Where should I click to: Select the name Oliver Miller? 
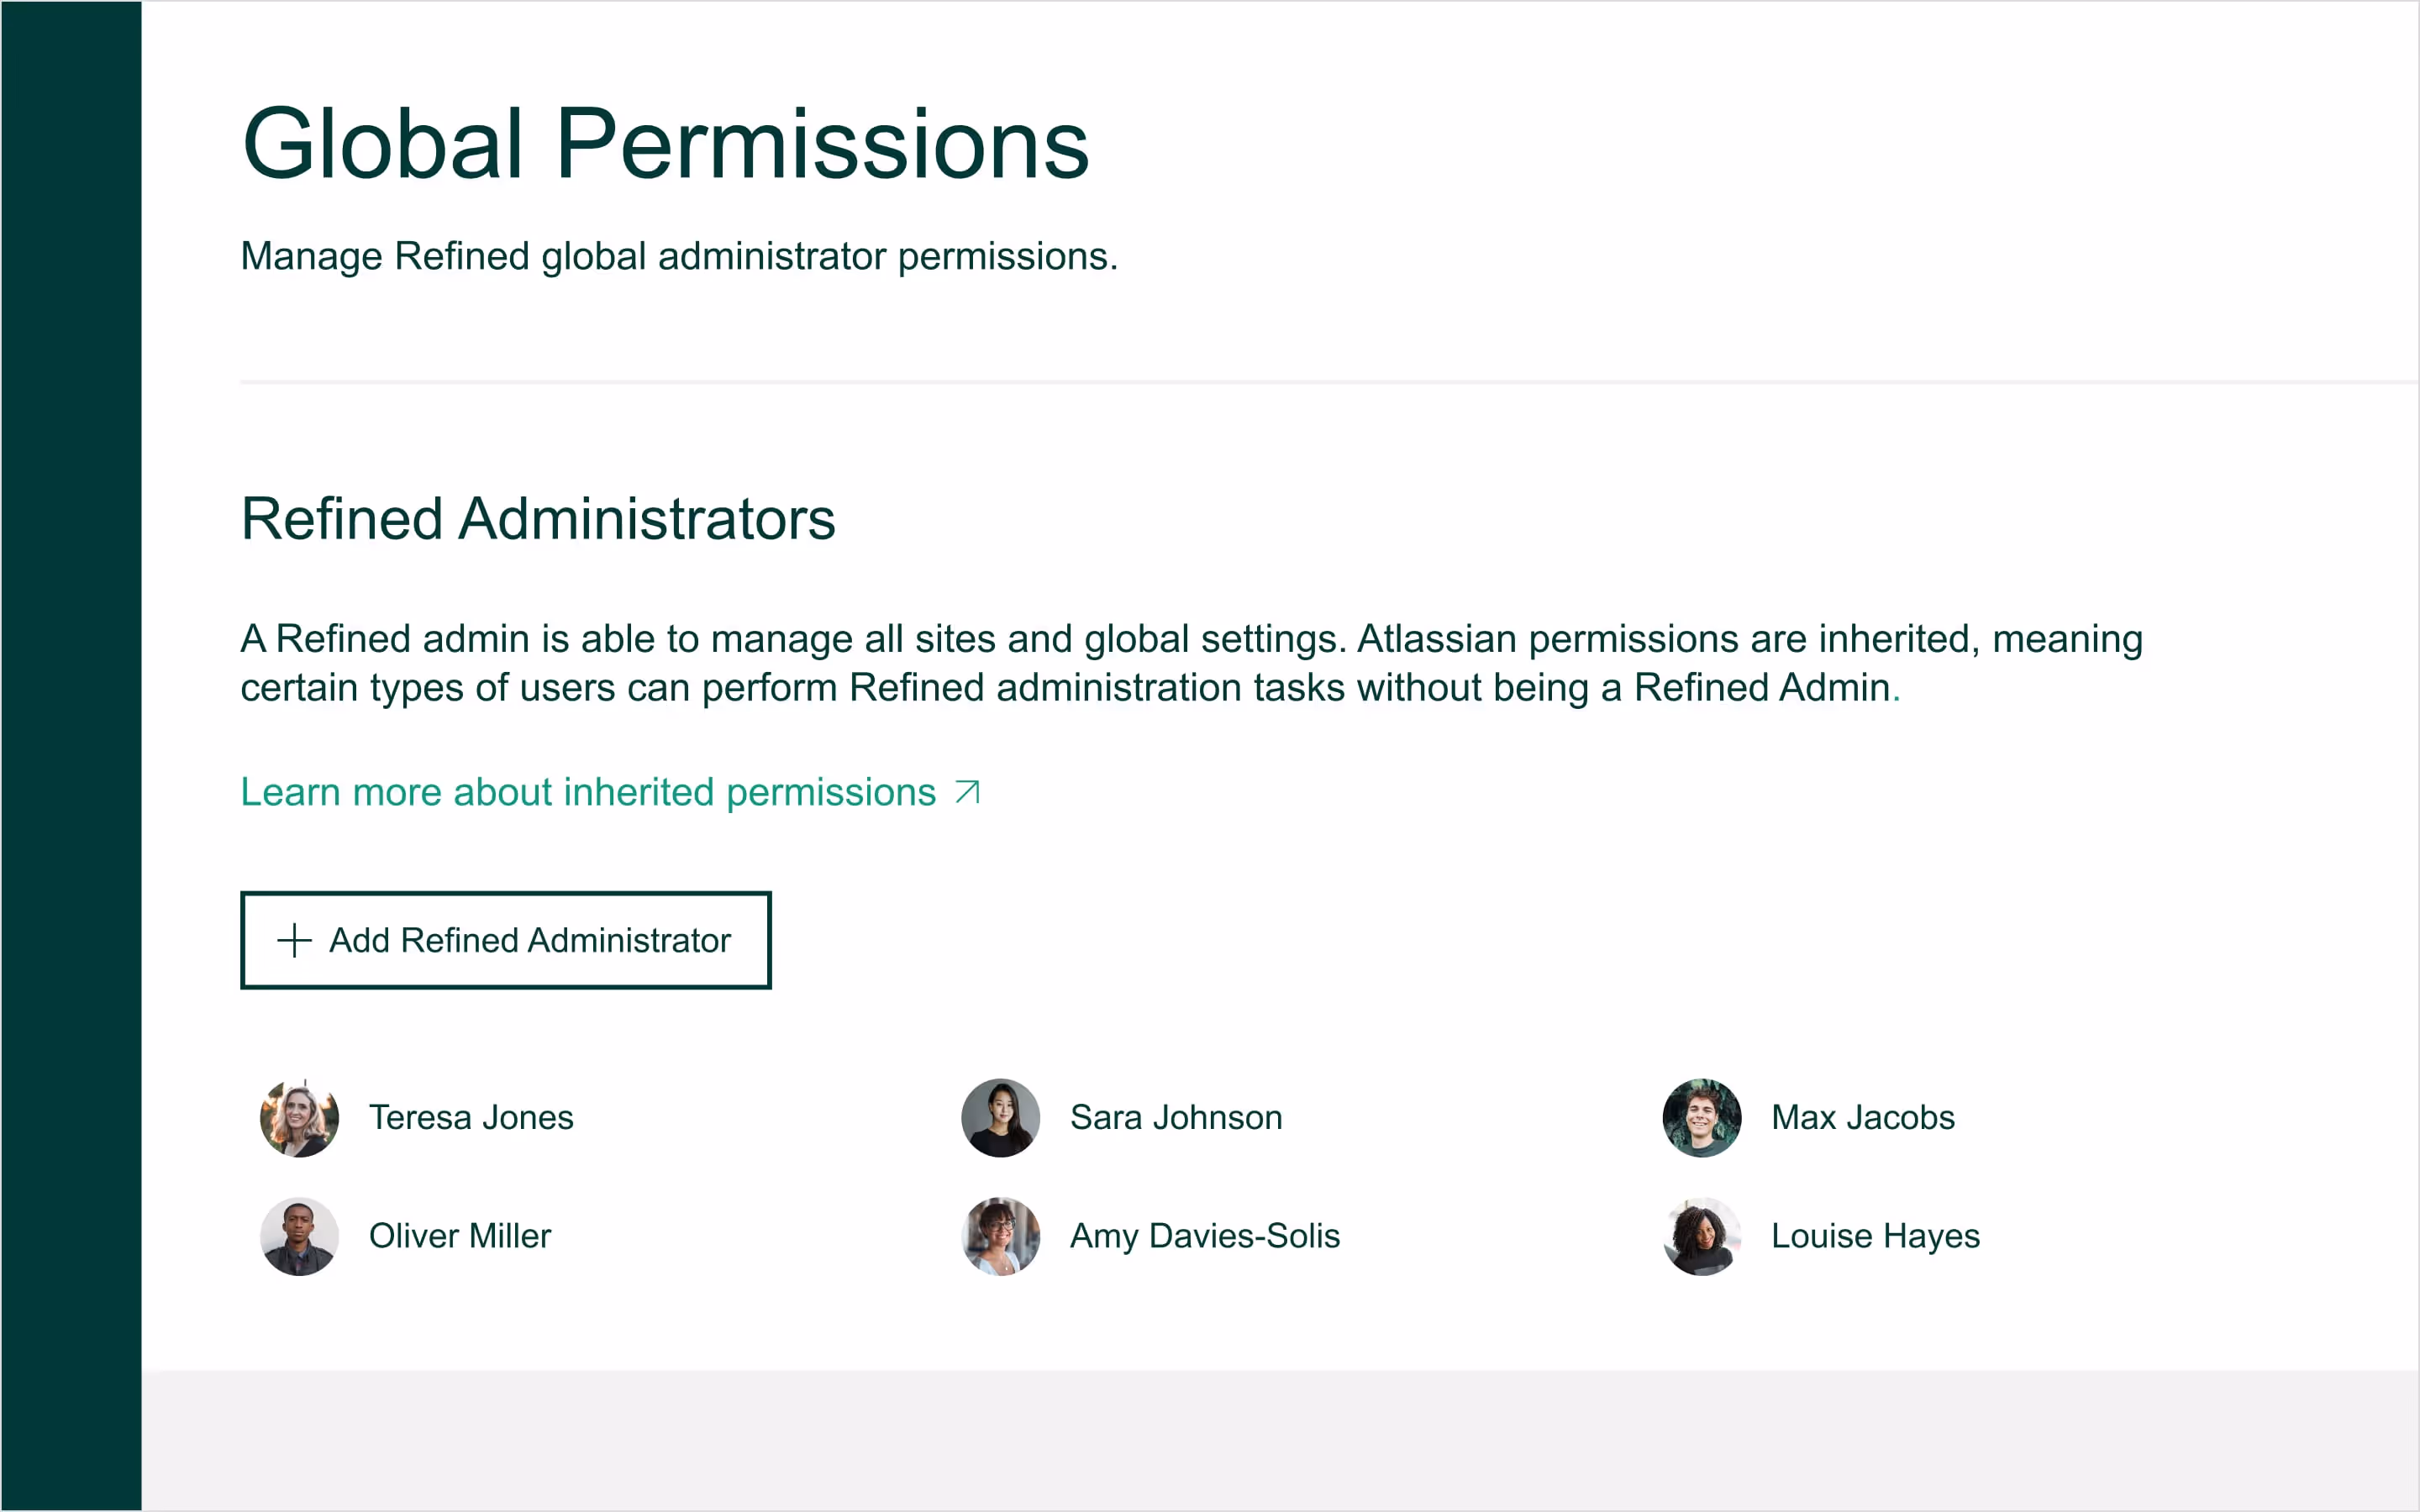click(x=460, y=1236)
